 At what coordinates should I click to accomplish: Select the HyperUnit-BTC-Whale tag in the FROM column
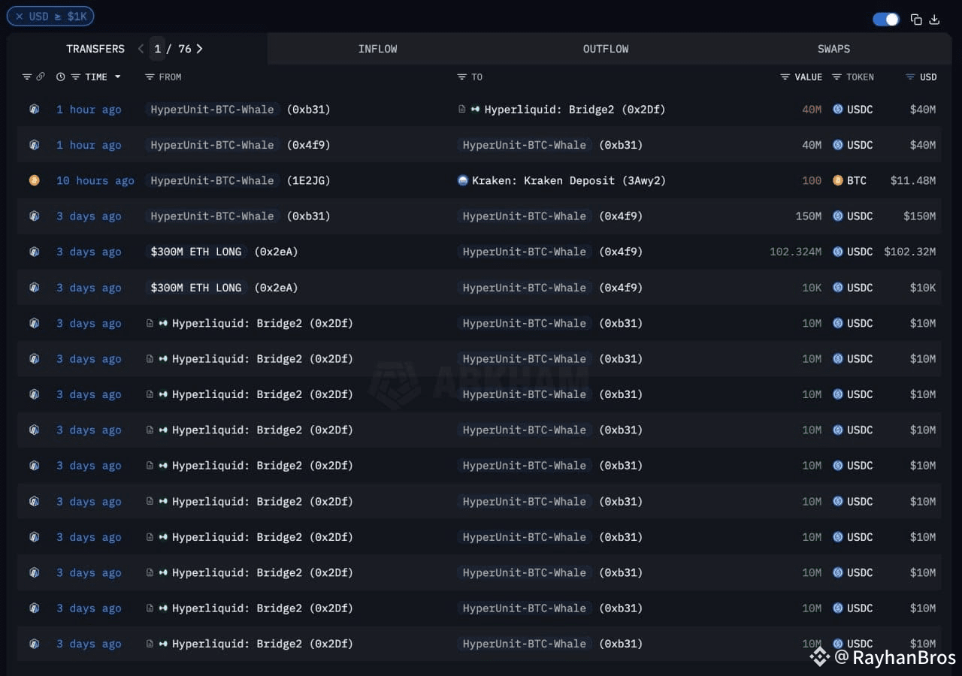tap(213, 109)
